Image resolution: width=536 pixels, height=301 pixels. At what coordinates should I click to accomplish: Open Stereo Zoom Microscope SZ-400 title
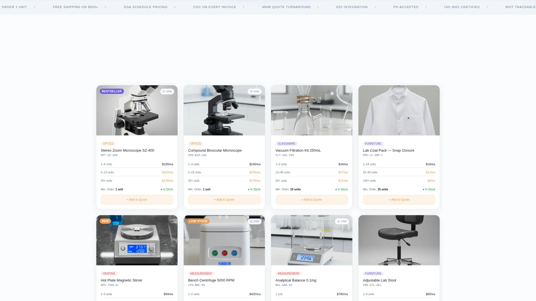pos(127,150)
